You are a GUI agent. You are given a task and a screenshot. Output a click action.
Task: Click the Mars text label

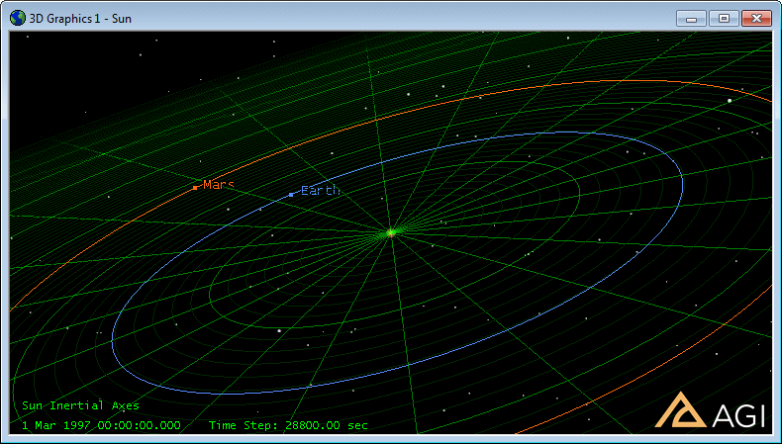pos(219,185)
